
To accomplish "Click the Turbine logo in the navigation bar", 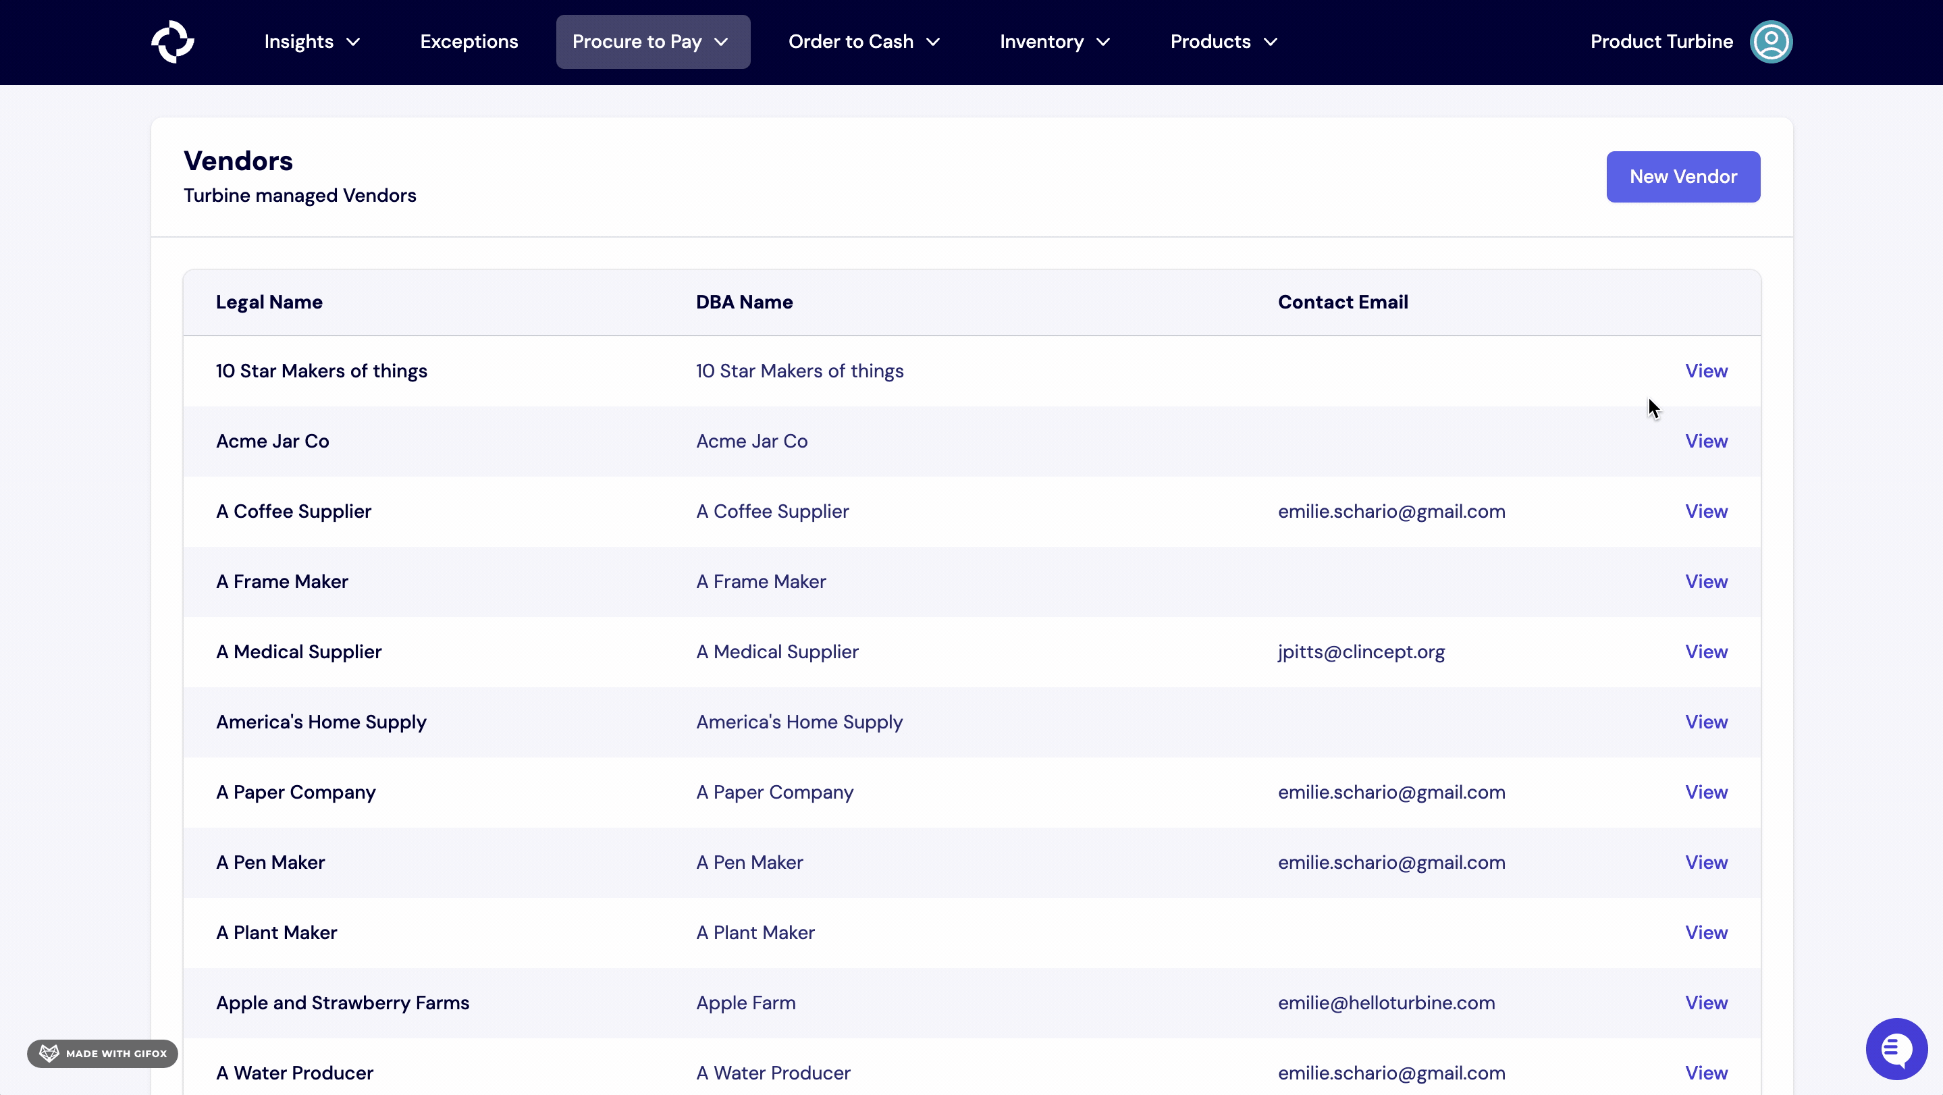I will [173, 41].
